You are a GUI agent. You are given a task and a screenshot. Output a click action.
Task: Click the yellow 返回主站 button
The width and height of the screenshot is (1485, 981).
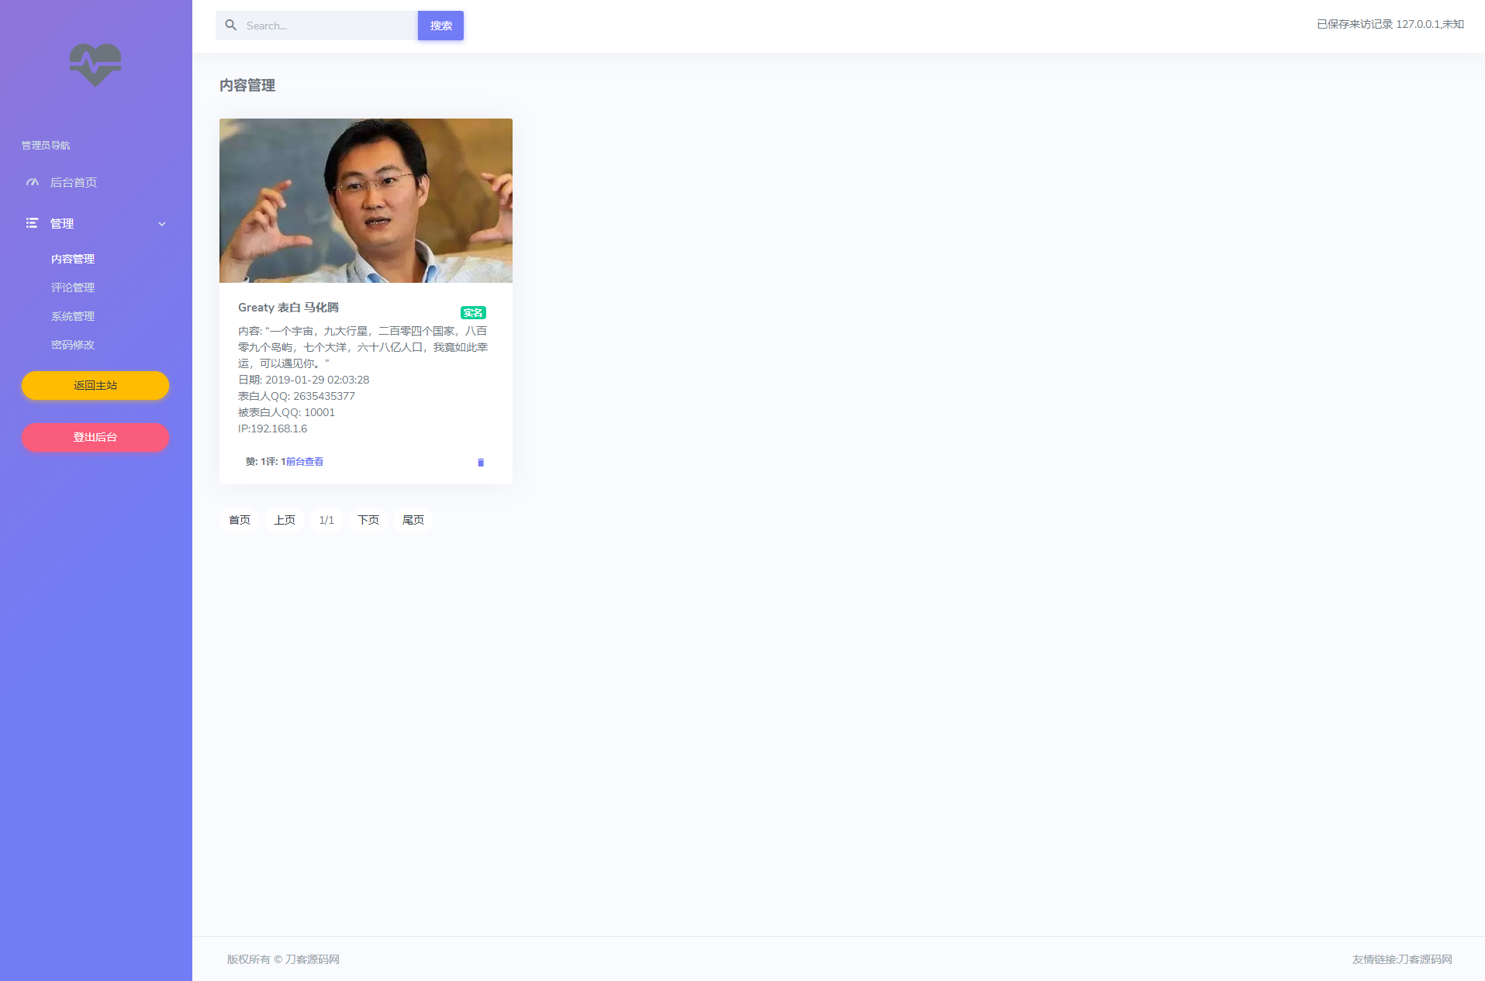95,385
